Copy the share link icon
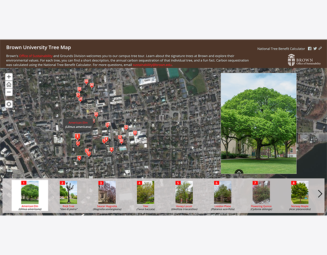 (320, 48)
